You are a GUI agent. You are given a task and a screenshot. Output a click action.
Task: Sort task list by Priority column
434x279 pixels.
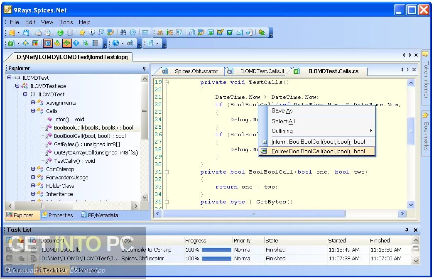coord(248,240)
